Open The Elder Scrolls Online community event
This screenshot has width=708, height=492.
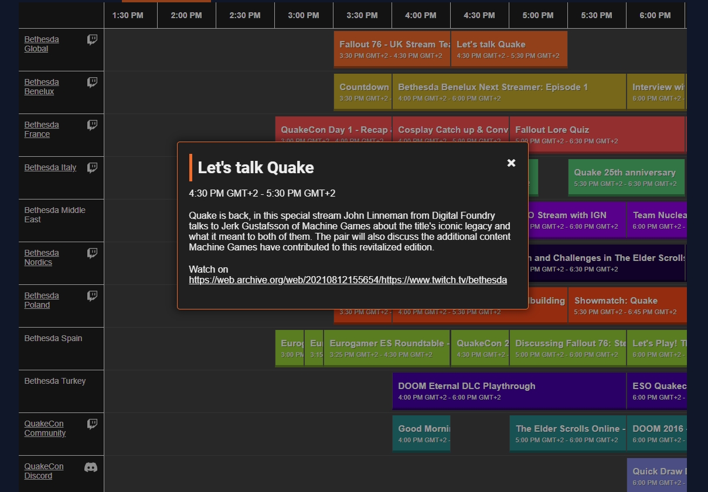point(568,433)
